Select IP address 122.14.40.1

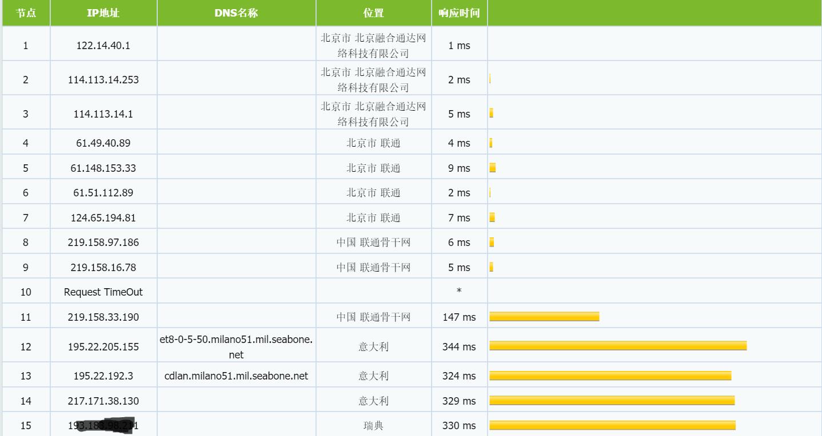coord(103,46)
